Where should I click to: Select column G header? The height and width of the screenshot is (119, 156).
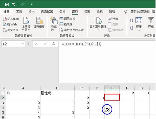click(142, 88)
